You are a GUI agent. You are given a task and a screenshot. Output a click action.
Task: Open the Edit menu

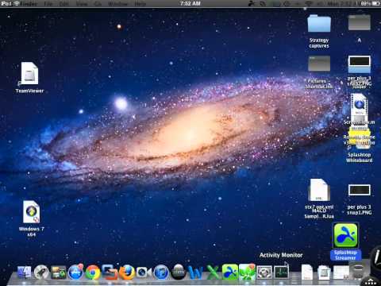pyautogui.click(x=63, y=4)
